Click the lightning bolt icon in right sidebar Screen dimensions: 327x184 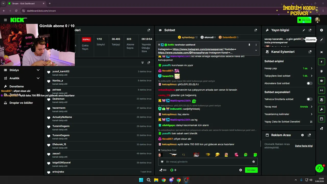tap(321, 62)
